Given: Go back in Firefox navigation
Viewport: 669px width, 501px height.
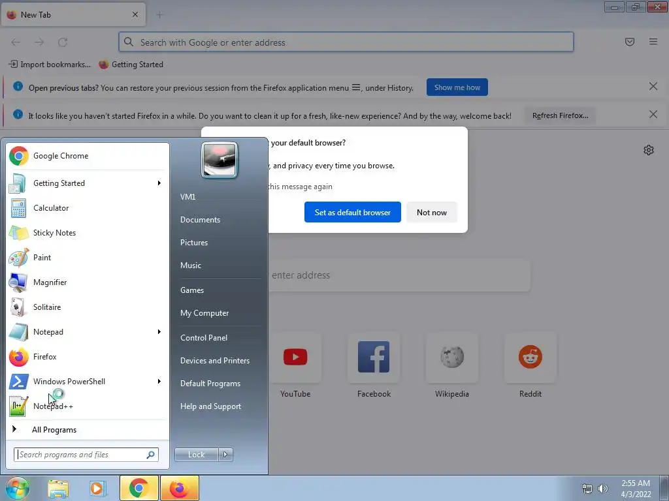Looking at the screenshot, I should point(16,42).
